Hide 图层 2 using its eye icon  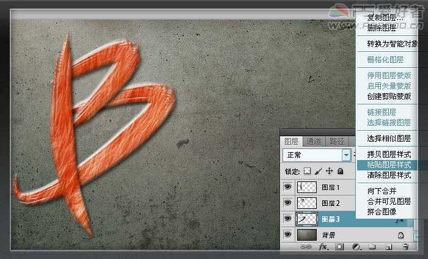tap(287, 203)
